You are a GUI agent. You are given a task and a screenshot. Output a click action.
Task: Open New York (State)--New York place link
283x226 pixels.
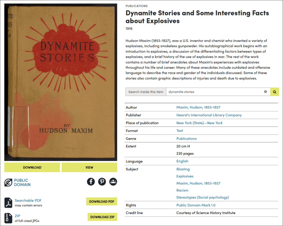tap(200, 123)
